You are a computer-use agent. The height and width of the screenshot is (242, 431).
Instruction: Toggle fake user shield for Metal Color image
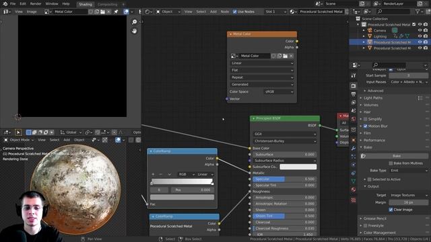coord(91,12)
